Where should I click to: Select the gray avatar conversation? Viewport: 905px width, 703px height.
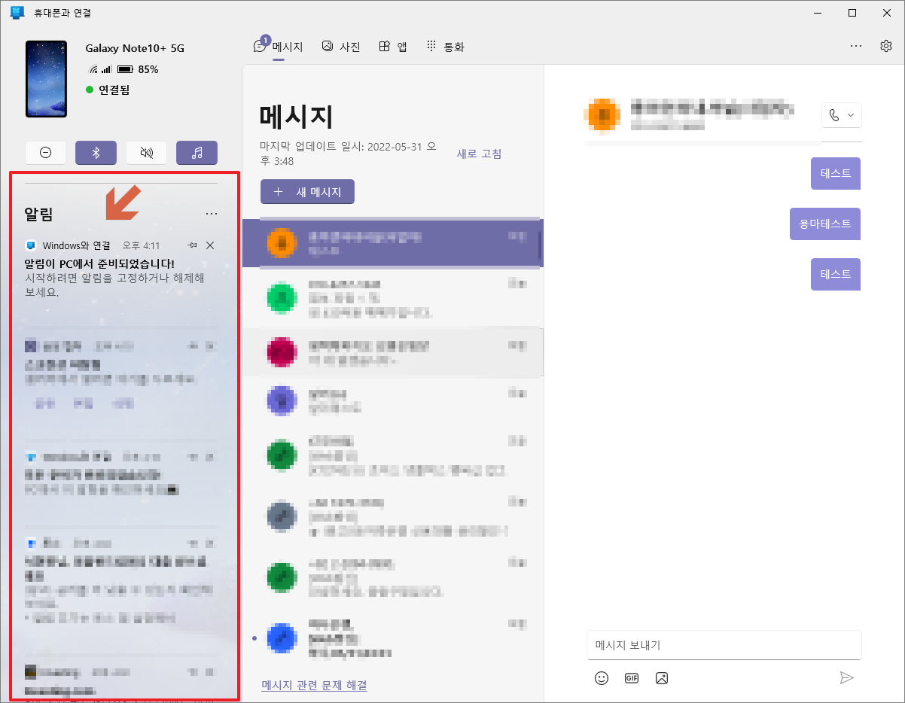(x=392, y=516)
